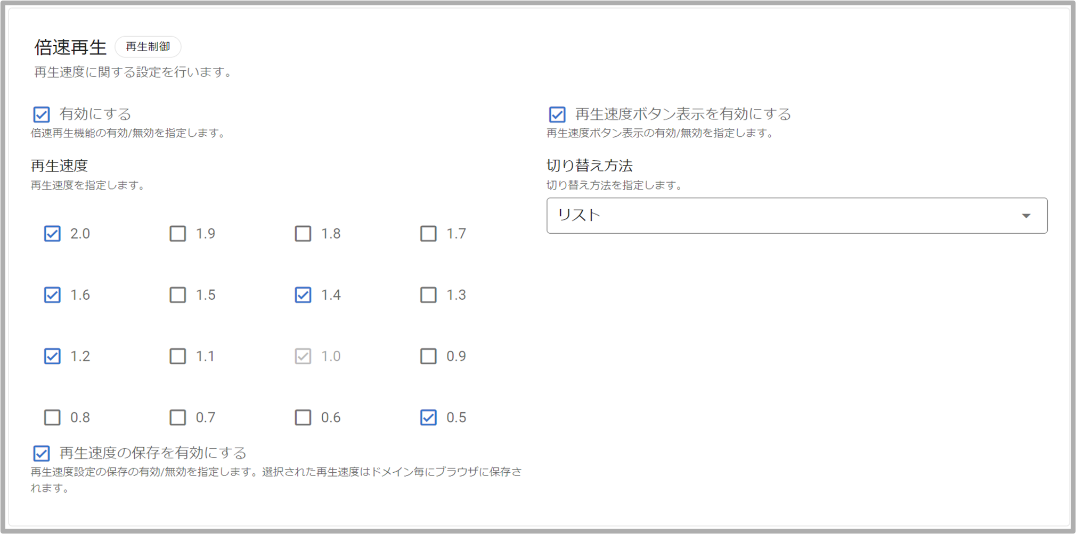Screen dimensions: 1076x534
Task: Click the 再生制御 tag chip
Action: pyautogui.click(x=148, y=47)
